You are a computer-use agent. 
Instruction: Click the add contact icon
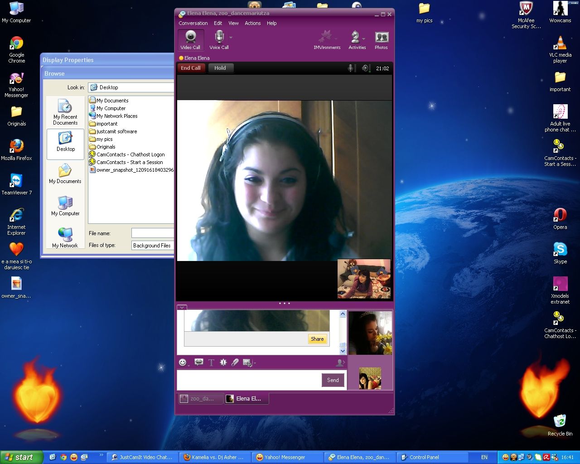(x=340, y=362)
